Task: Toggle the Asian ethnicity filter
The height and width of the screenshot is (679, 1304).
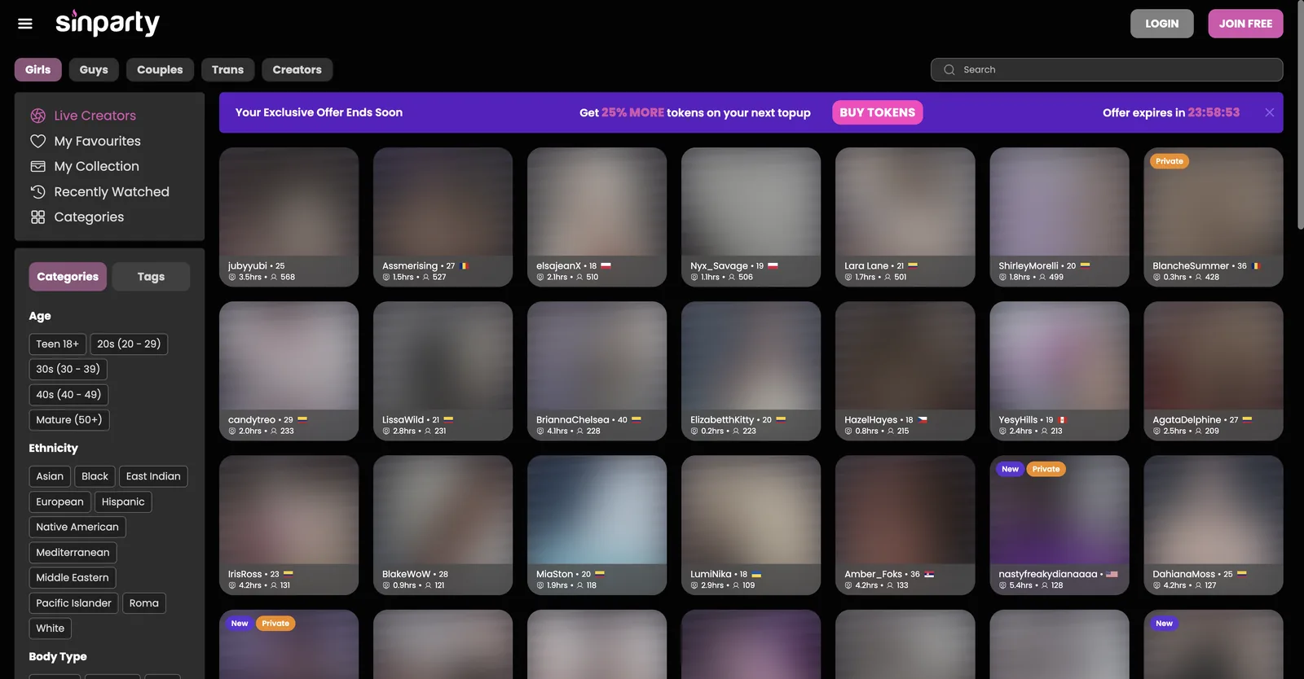Action: (50, 476)
